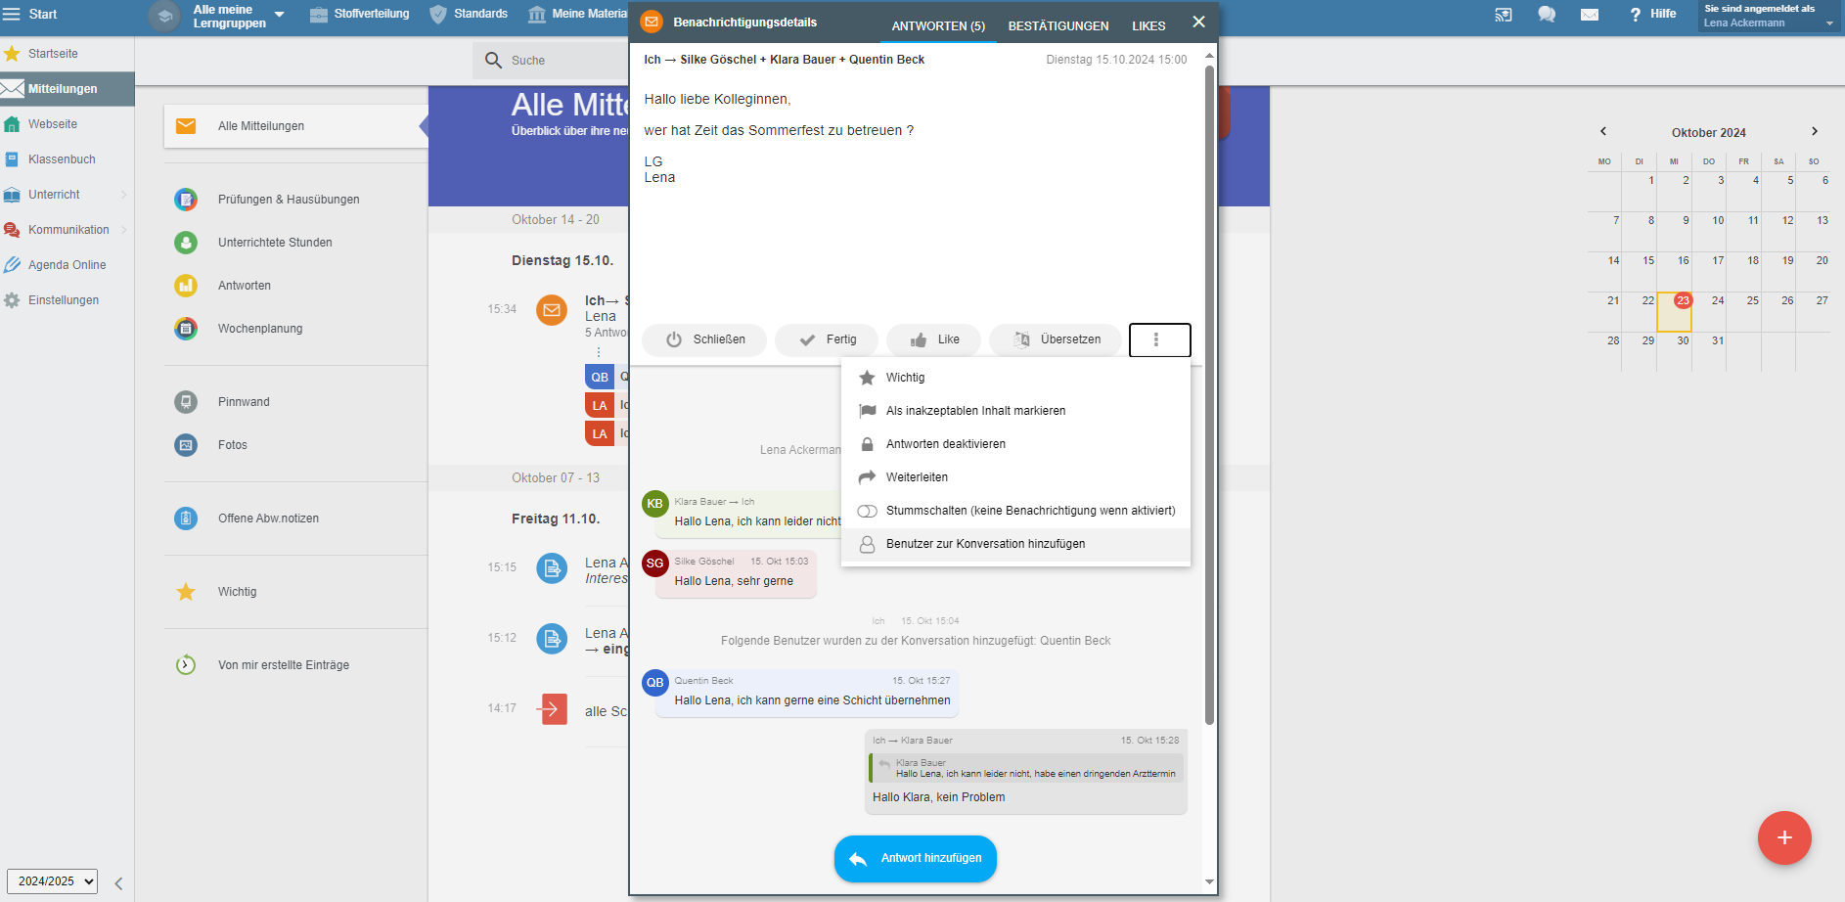Click the Fotos icon

pos(186,445)
